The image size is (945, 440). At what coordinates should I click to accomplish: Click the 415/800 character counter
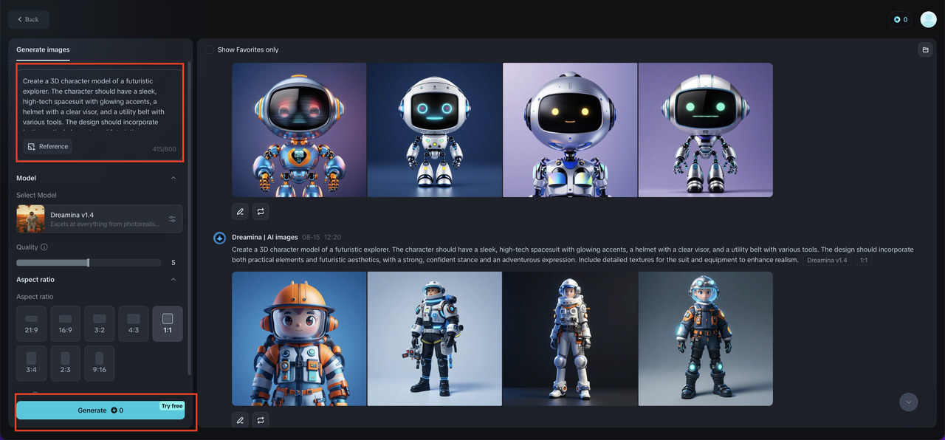164,149
